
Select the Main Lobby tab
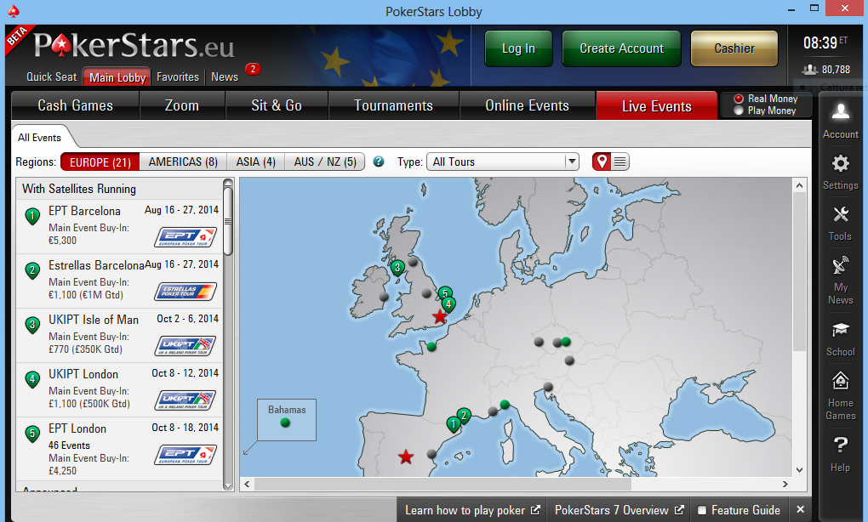tap(117, 77)
